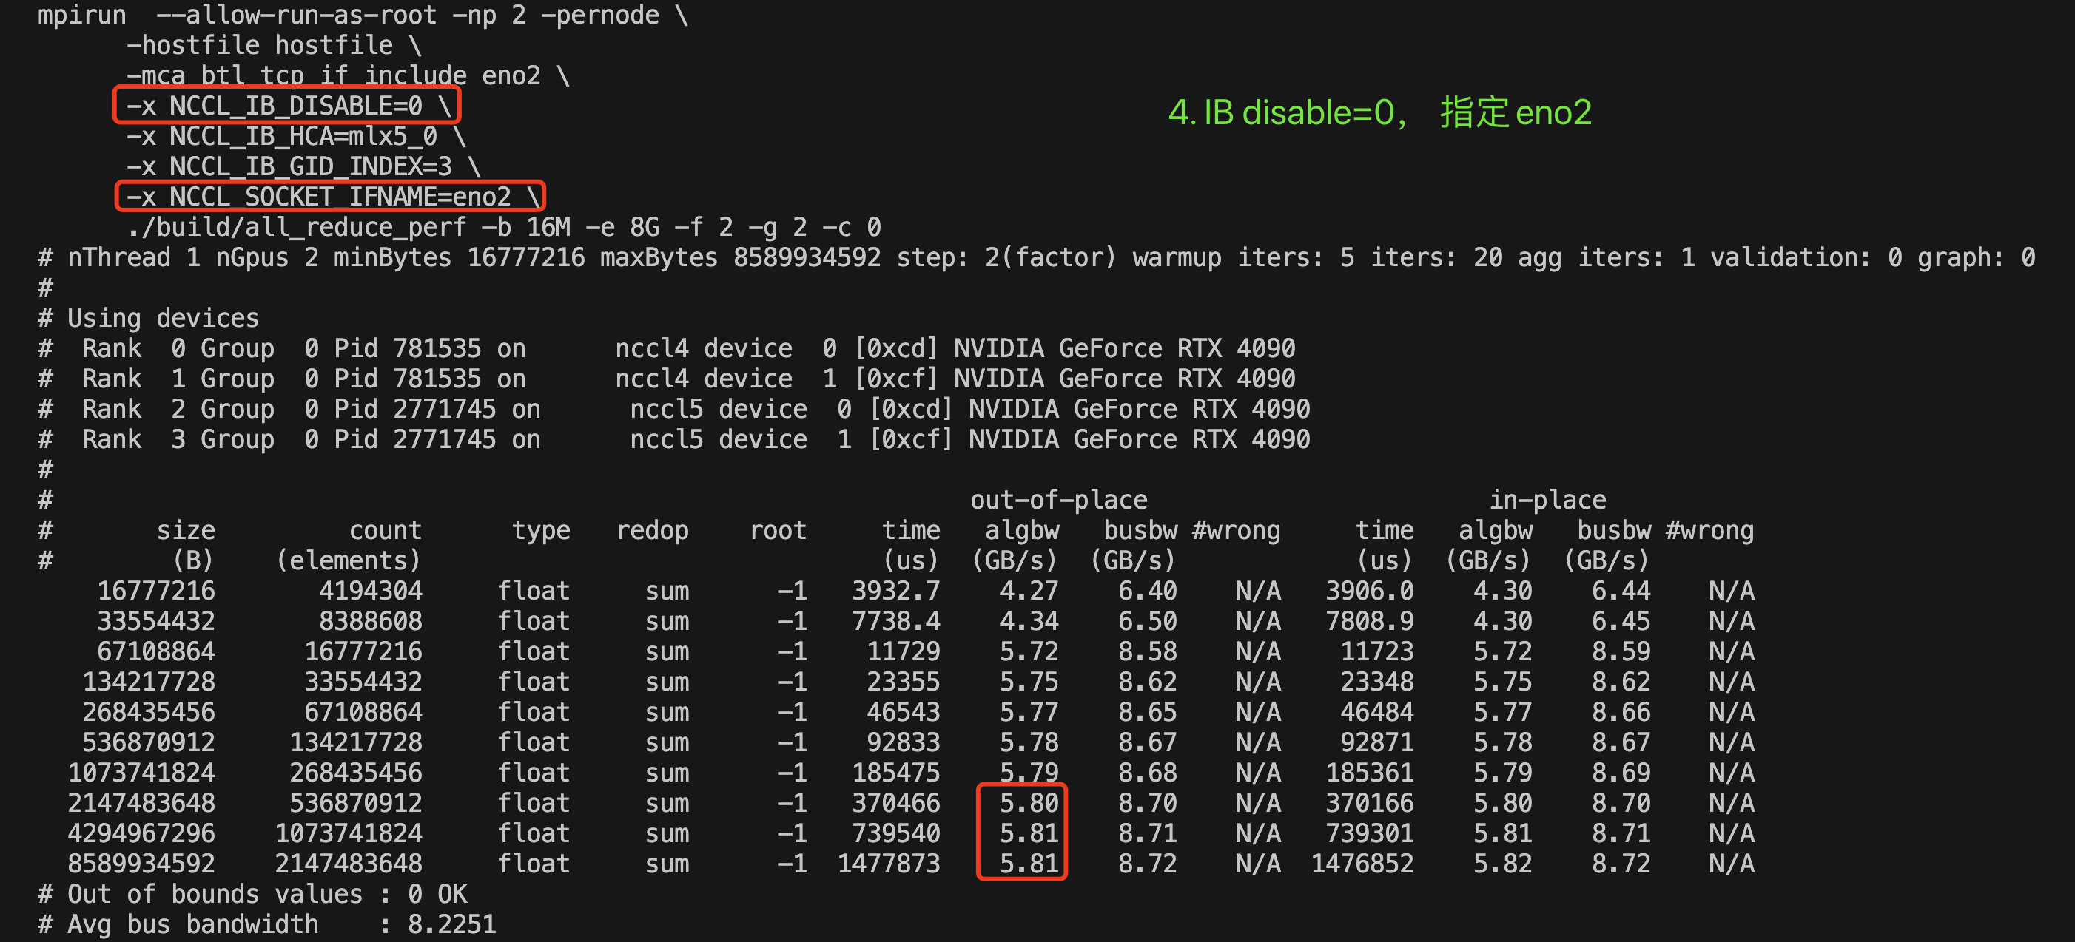Click the 'out-of-place' column header

tap(1057, 500)
